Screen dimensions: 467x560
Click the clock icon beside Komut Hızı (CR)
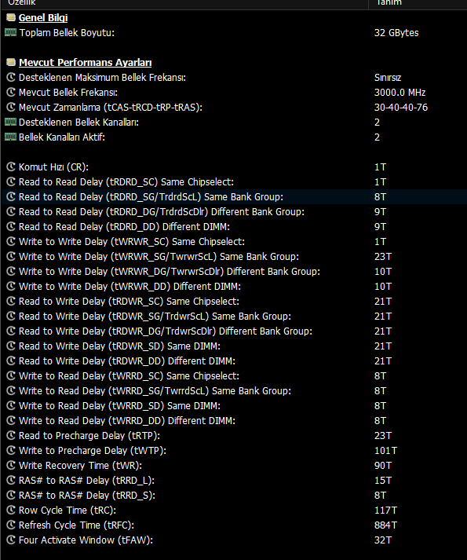[11, 167]
